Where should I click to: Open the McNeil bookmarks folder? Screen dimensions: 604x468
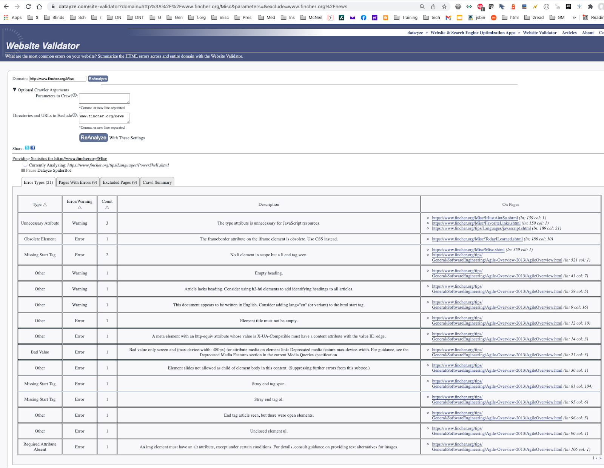(x=311, y=17)
